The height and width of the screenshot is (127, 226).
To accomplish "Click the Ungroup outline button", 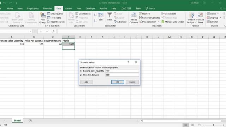I will 213,18.
